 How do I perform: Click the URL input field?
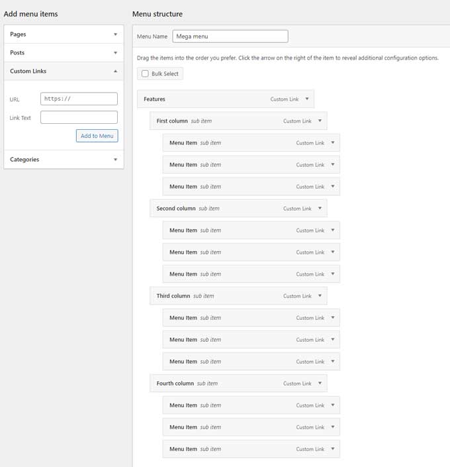click(79, 99)
